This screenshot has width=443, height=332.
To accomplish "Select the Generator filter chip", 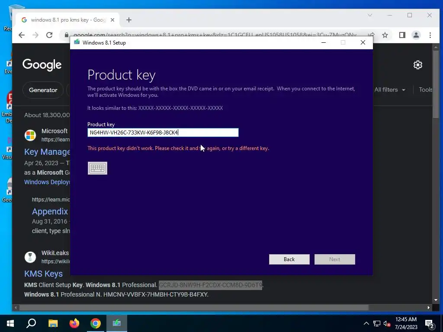I will [43, 90].
